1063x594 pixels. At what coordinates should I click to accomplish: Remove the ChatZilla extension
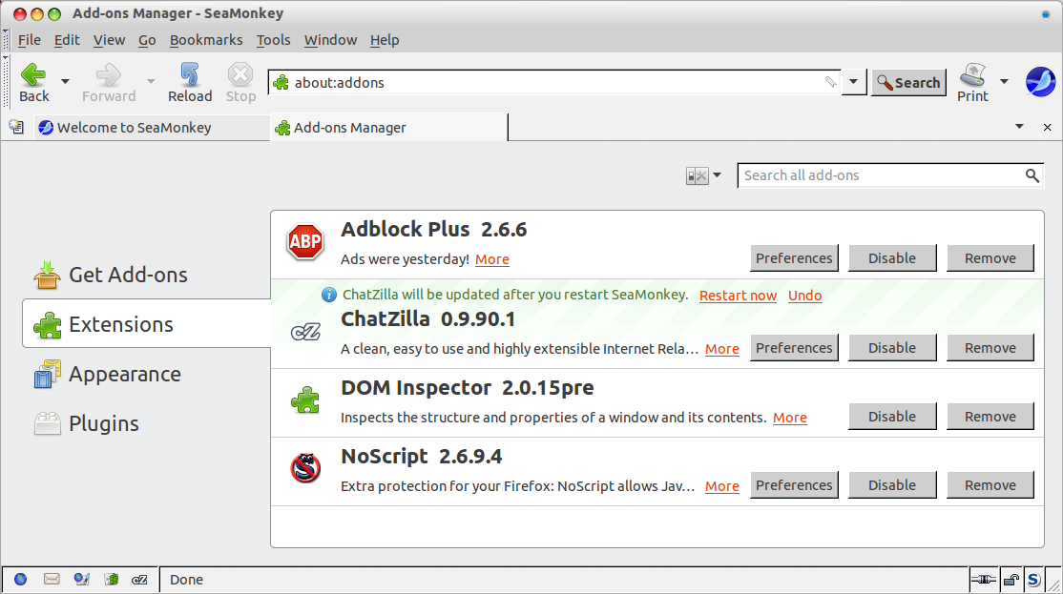click(990, 347)
